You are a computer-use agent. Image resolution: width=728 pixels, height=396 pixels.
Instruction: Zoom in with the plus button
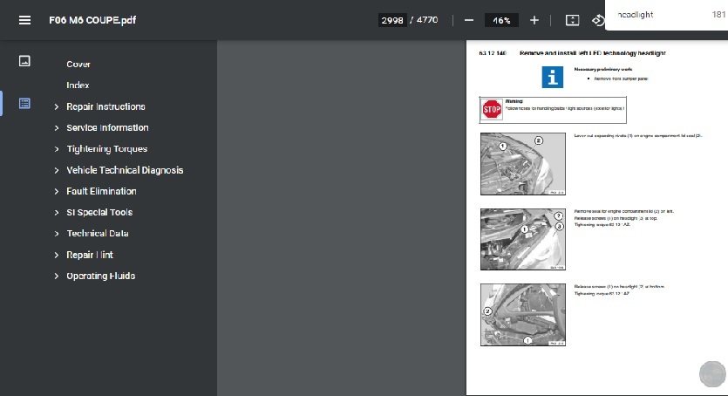534,20
